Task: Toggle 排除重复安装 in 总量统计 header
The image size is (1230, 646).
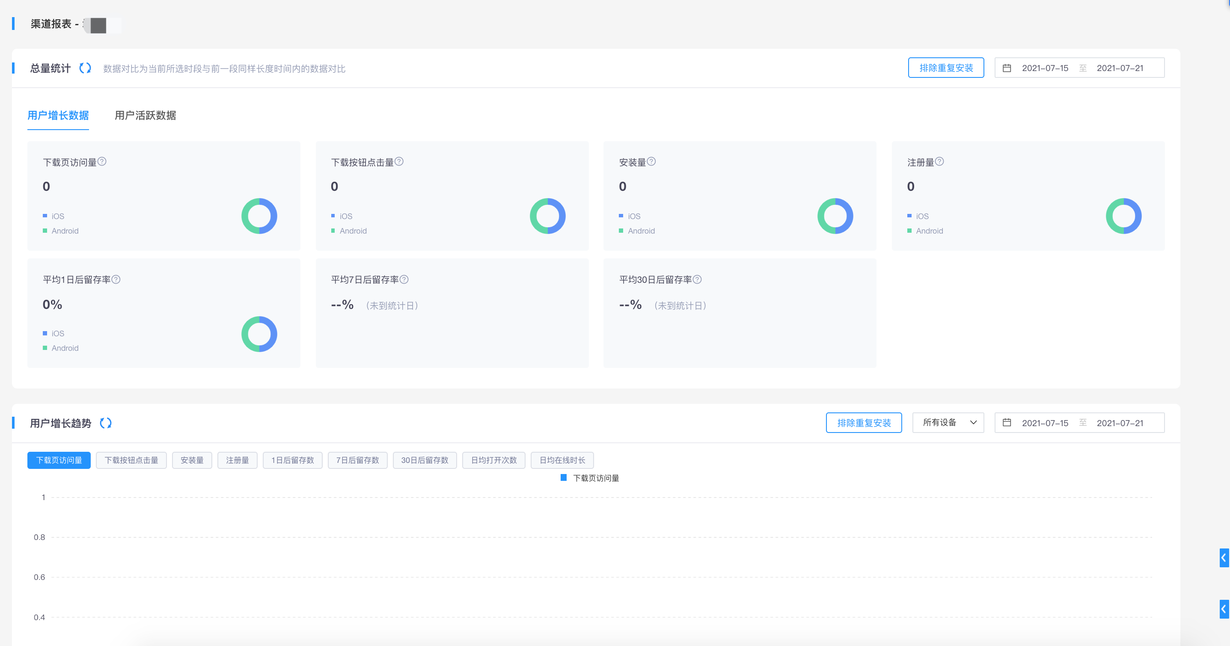Action: pyautogui.click(x=945, y=68)
